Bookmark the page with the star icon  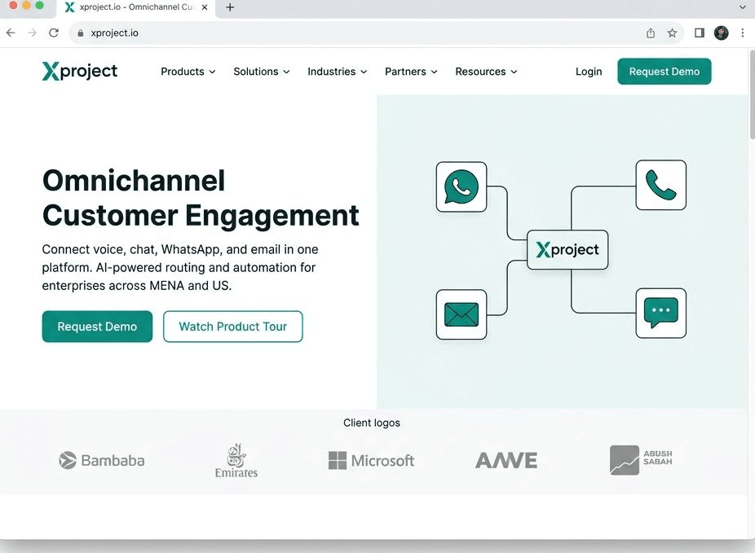click(672, 33)
